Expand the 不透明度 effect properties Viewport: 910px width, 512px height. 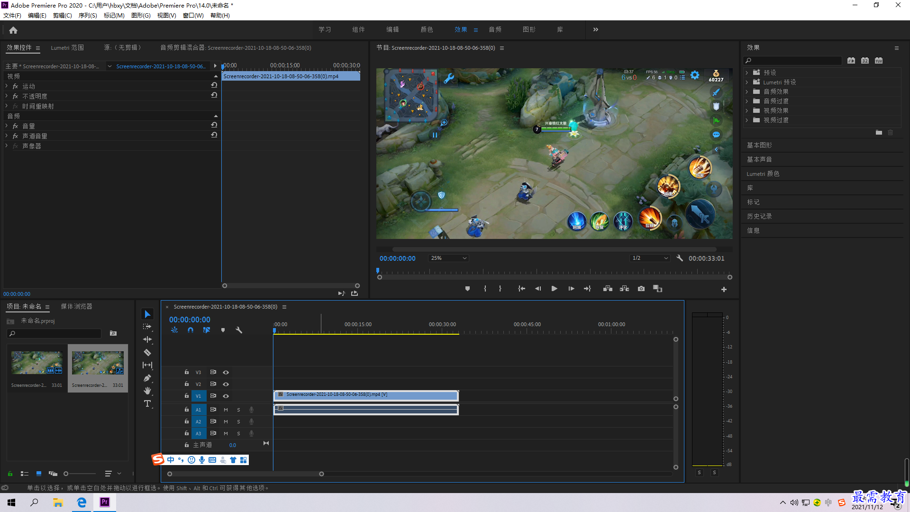tap(7, 96)
